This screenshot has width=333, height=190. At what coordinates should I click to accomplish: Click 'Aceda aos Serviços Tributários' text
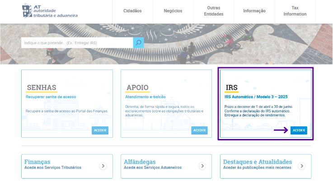pos(53,167)
